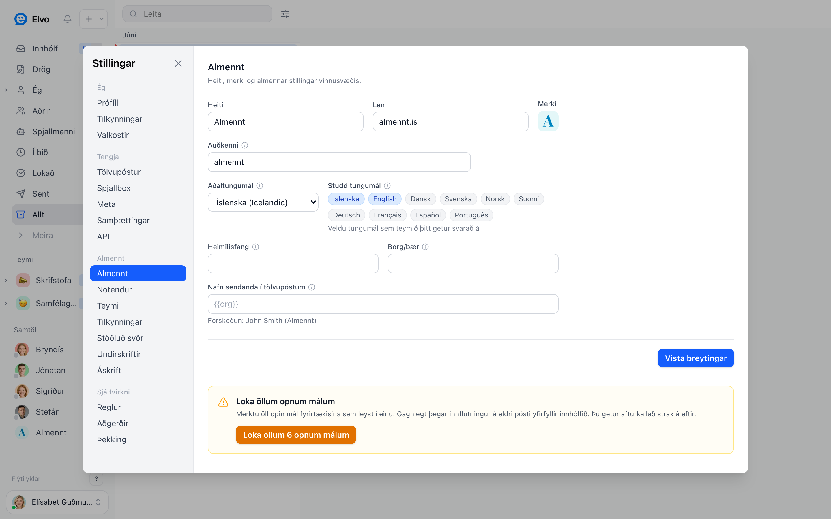831x519 pixels.
Task: Open Innhólf in sidebar
Action: click(x=45, y=48)
